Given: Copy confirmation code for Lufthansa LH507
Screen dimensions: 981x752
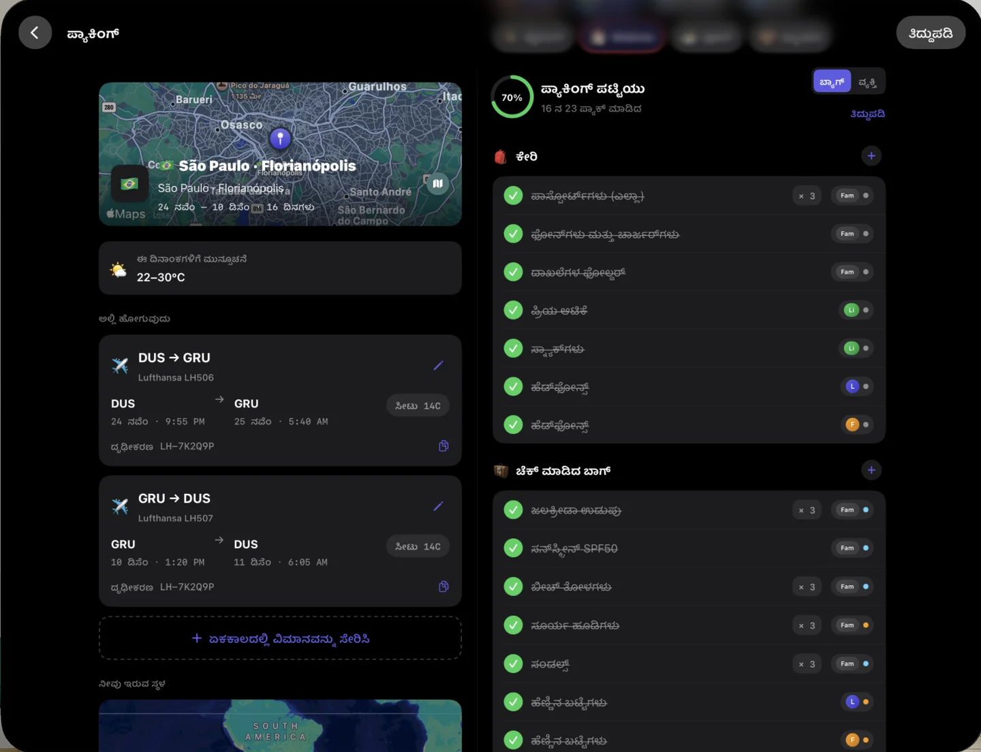Looking at the screenshot, I should [x=443, y=586].
